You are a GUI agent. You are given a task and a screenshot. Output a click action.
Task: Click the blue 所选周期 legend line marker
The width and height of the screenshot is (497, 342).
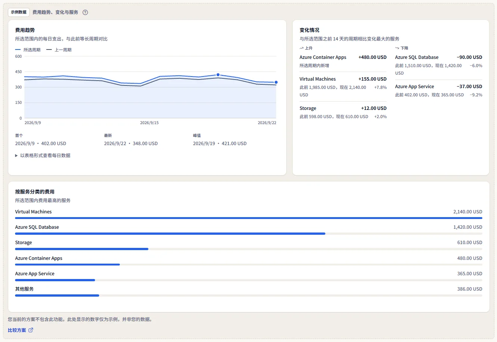click(x=18, y=49)
